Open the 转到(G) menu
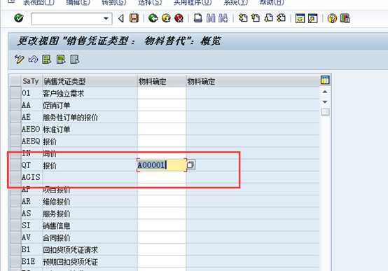This screenshot has width=388, height=271. pyautogui.click(x=114, y=3)
